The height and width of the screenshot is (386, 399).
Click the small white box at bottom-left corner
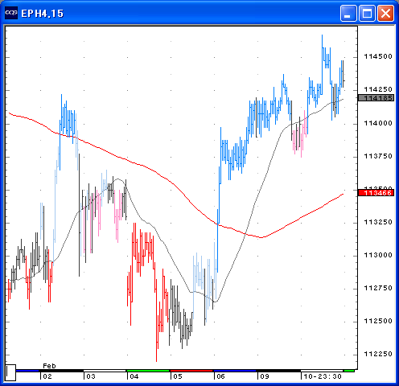[x=10, y=372]
